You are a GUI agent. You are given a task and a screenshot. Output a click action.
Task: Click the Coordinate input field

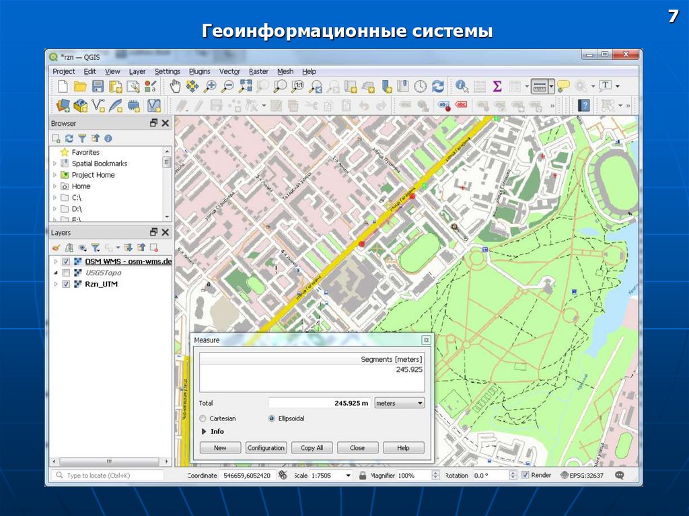pyautogui.click(x=246, y=475)
